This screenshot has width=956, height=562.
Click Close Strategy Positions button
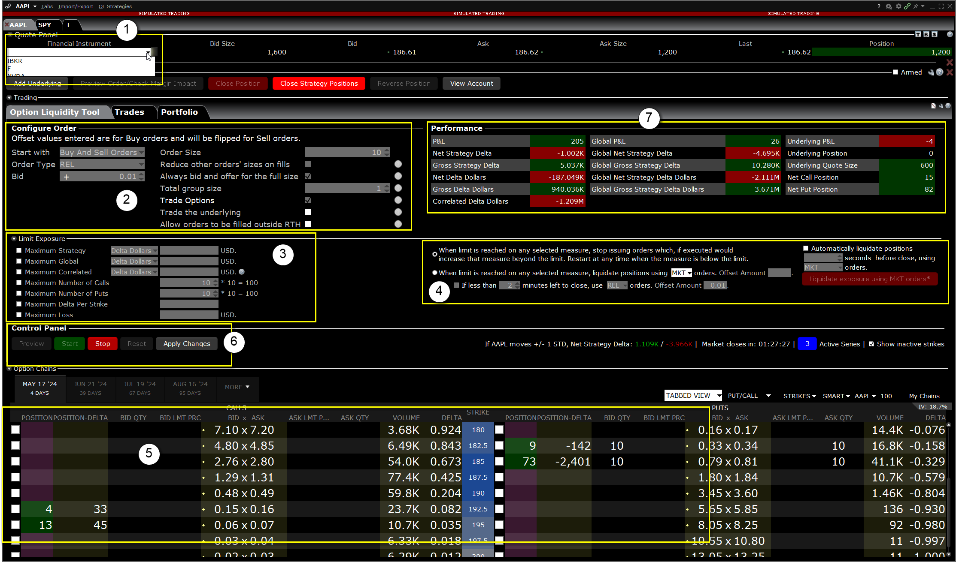tap(319, 84)
